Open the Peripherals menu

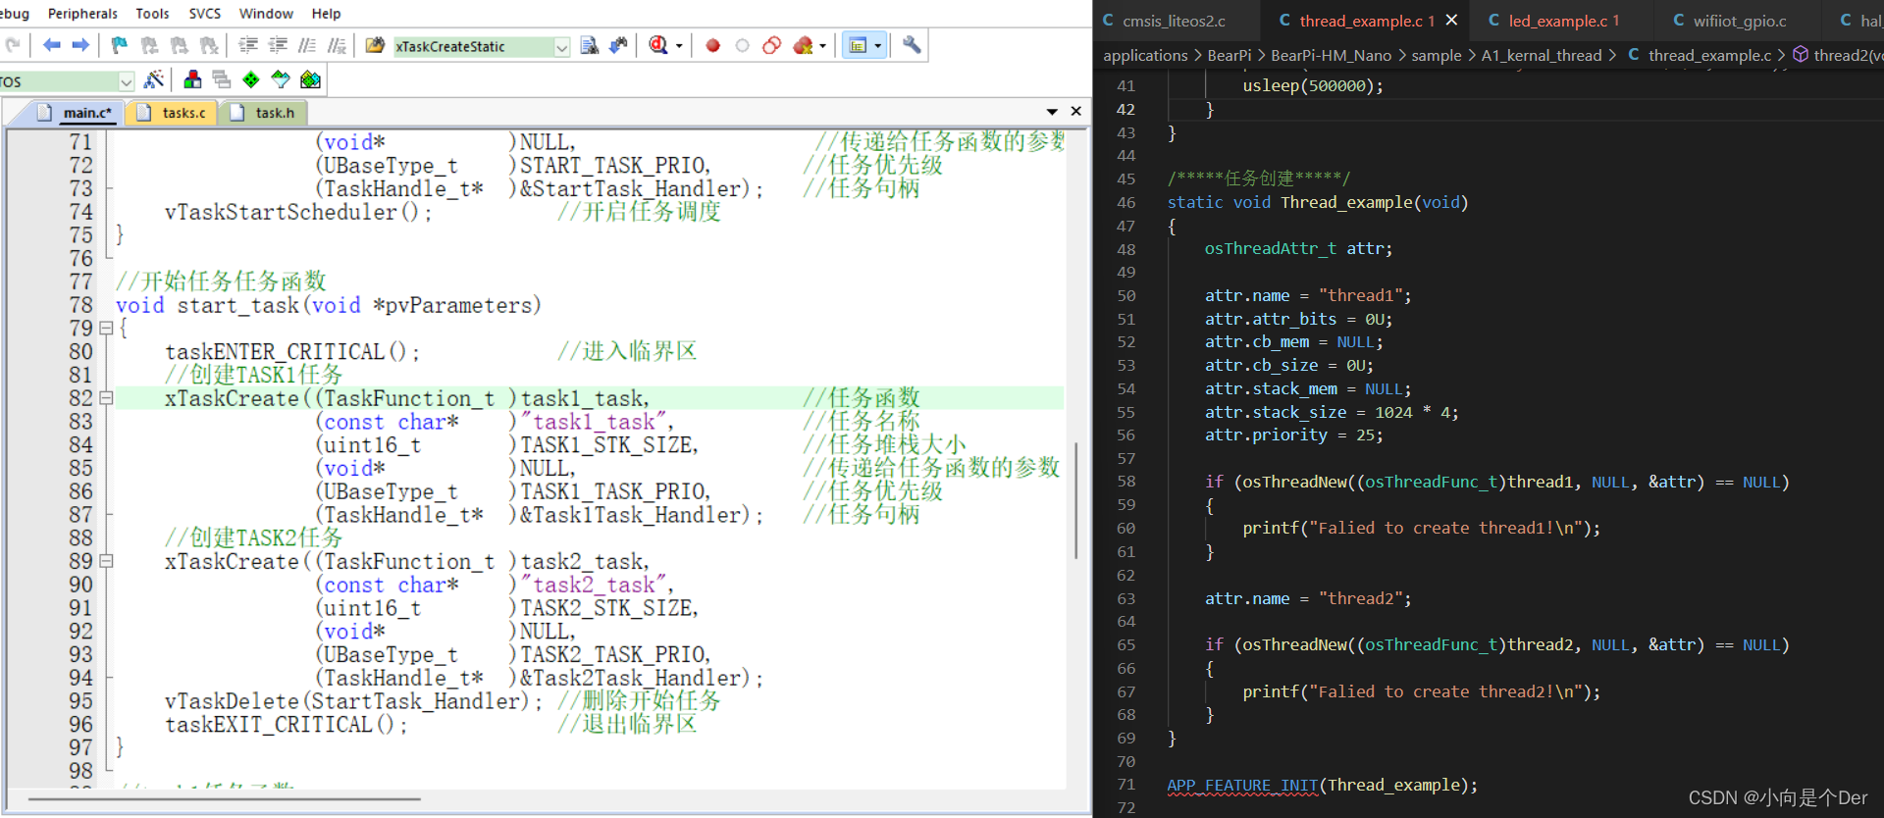pyautogui.click(x=82, y=14)
